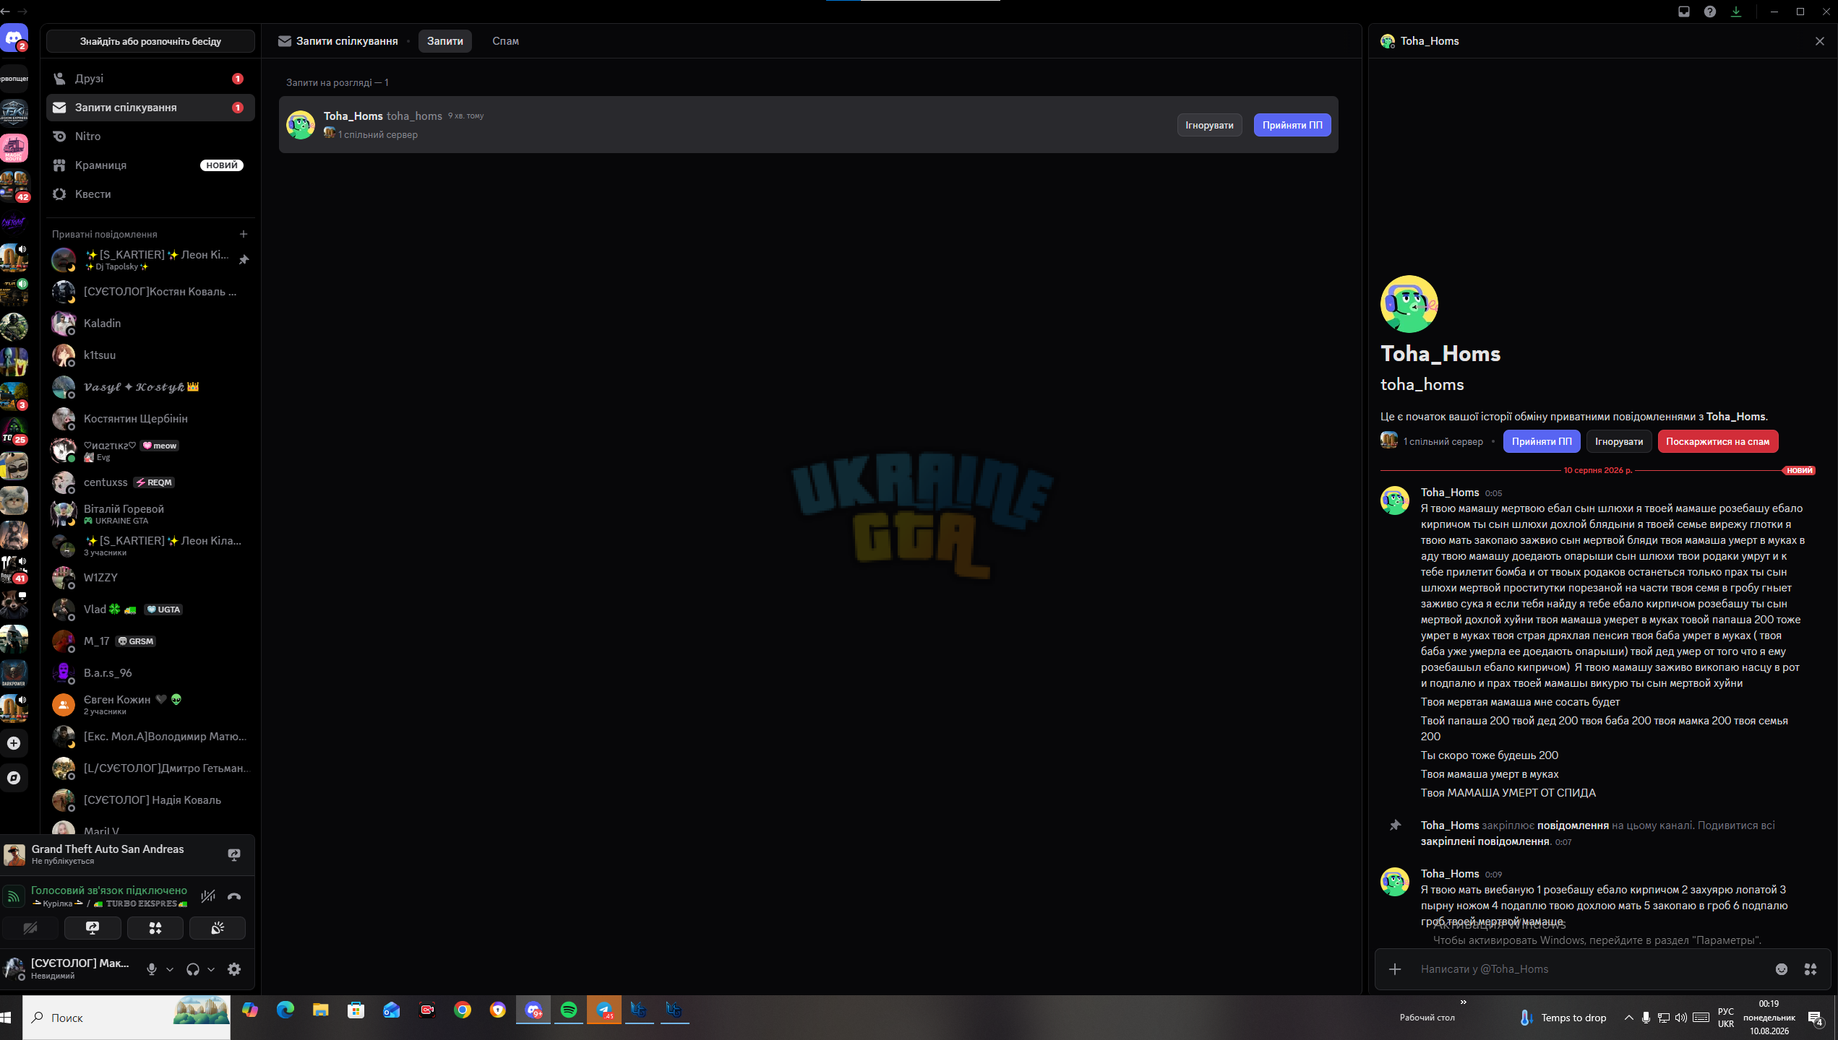This screenshot has height=1040, width=1838.
Task: Open Запити спілкування in sidebar
Action: (x=150, y=108)
